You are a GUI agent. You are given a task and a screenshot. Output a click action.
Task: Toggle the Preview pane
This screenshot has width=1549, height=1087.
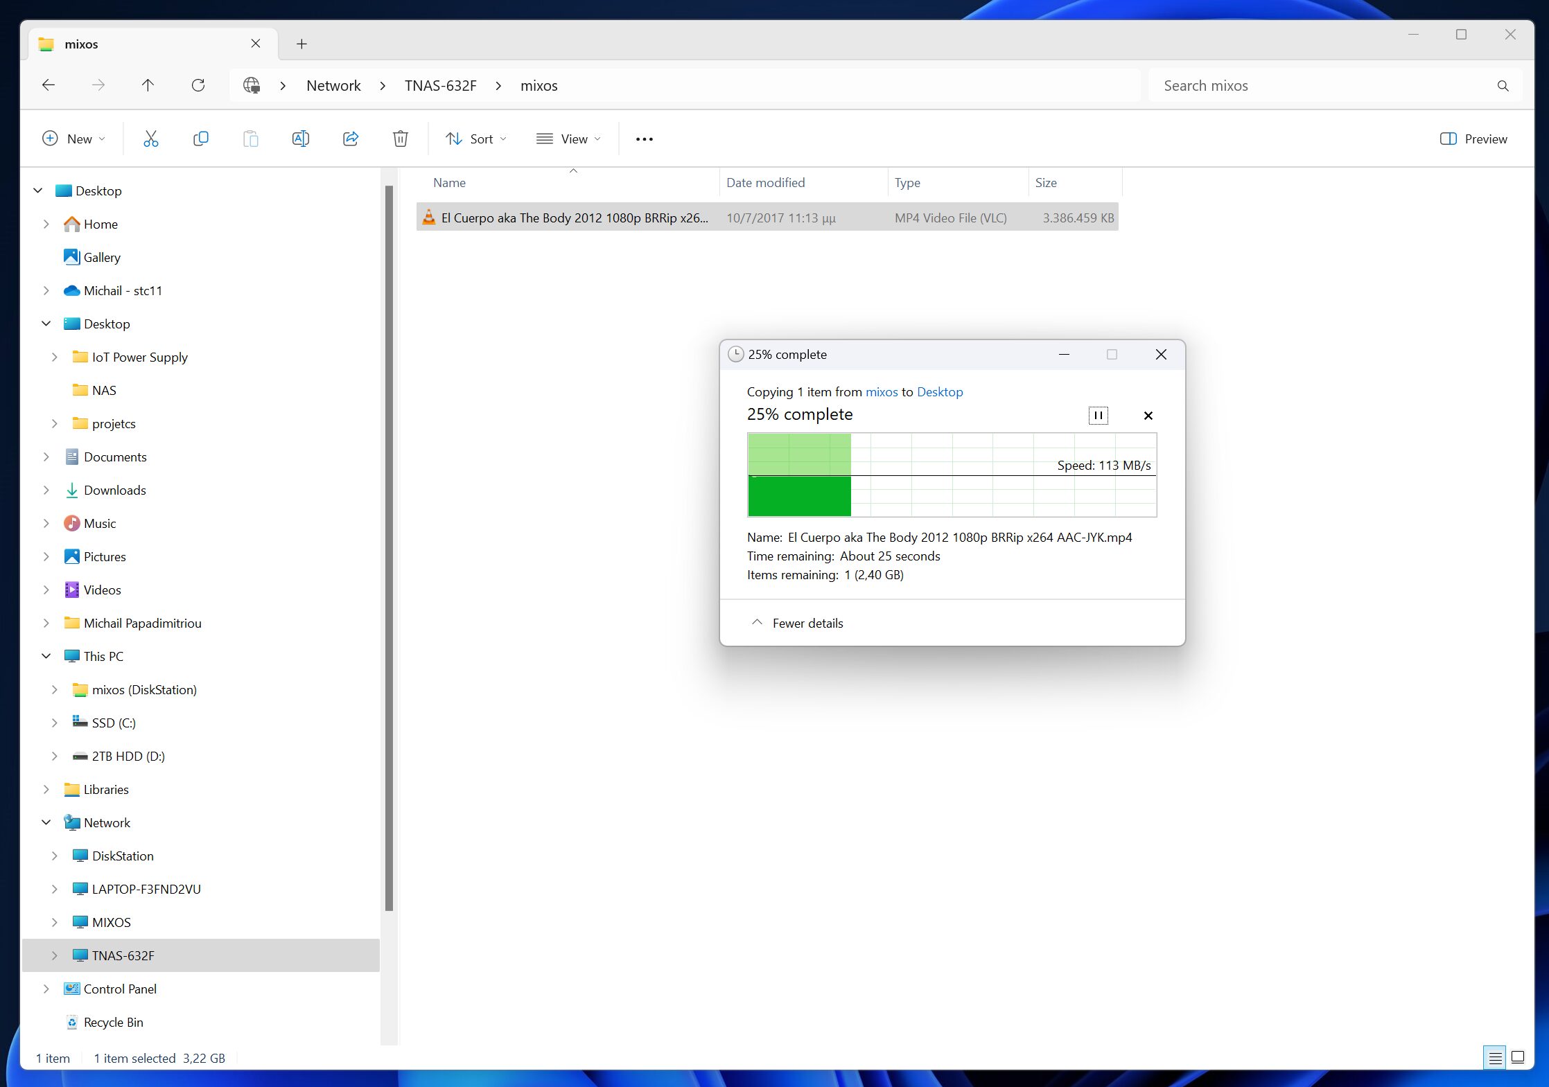click(x=1473, y=139)
